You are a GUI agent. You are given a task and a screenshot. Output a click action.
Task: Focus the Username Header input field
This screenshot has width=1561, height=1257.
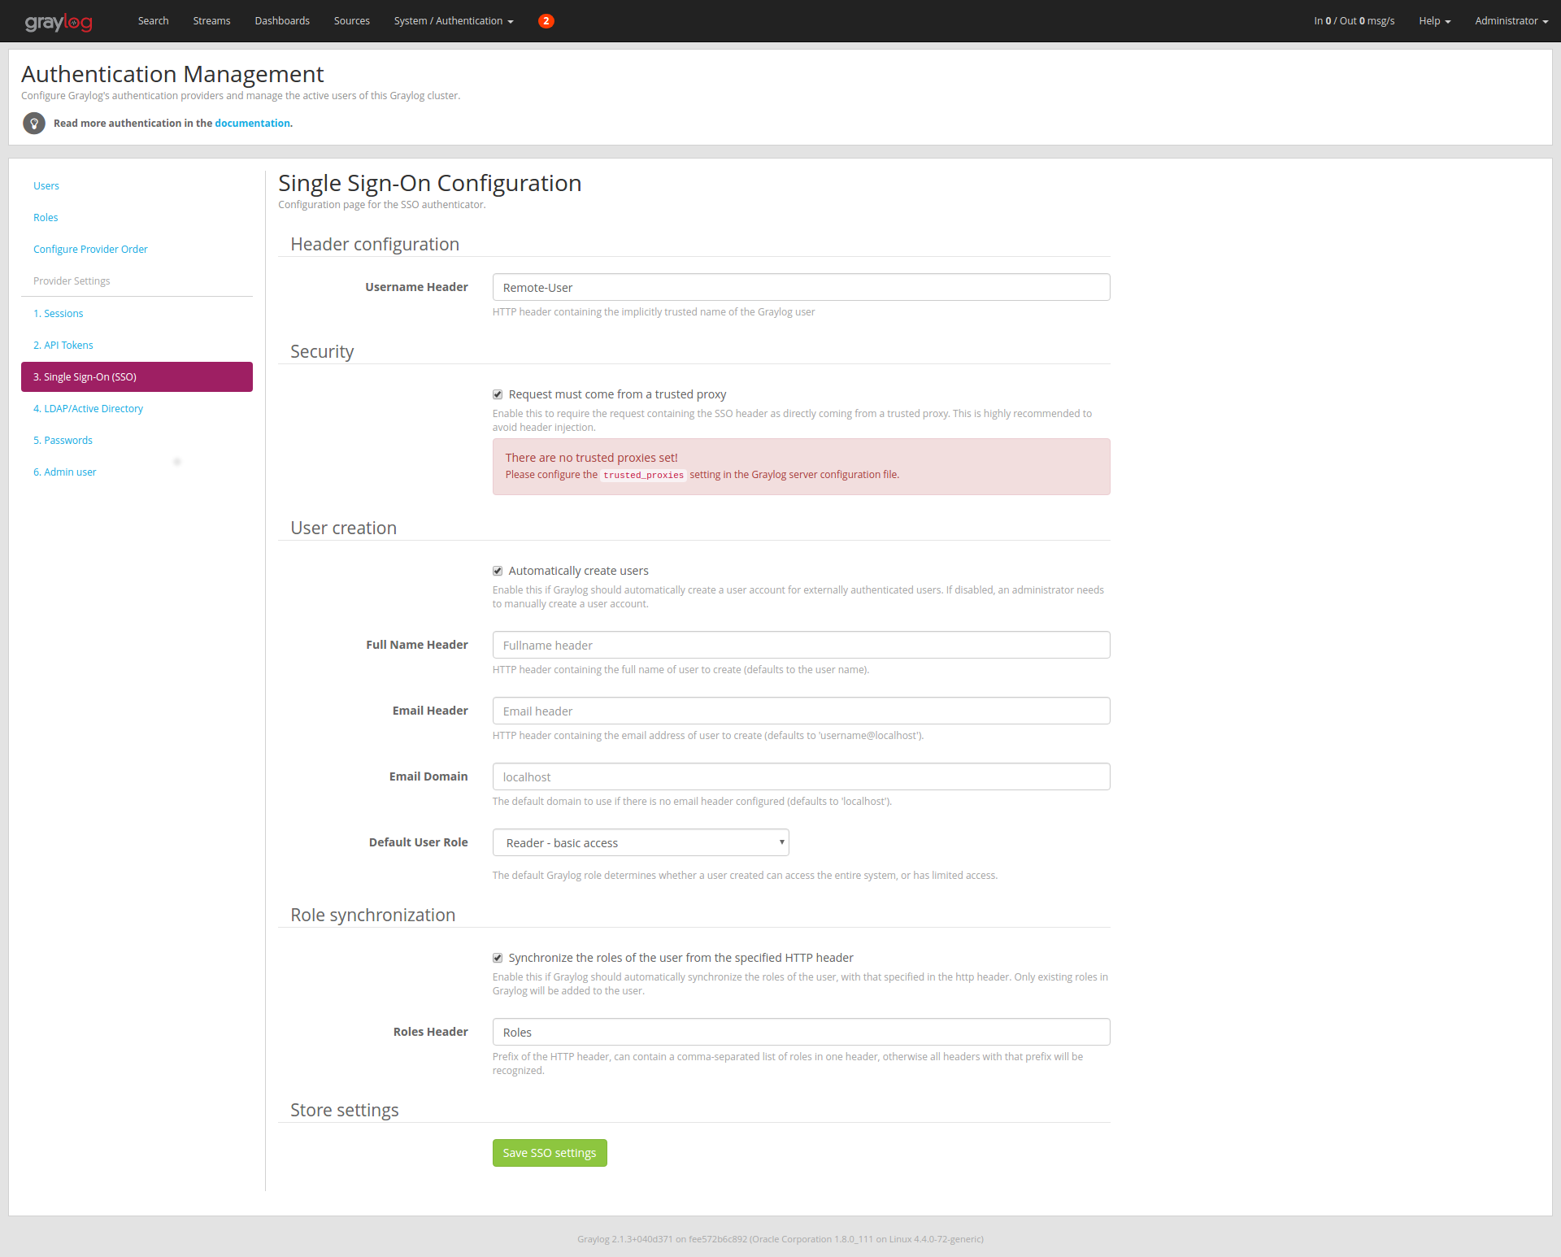click(801, 287)
